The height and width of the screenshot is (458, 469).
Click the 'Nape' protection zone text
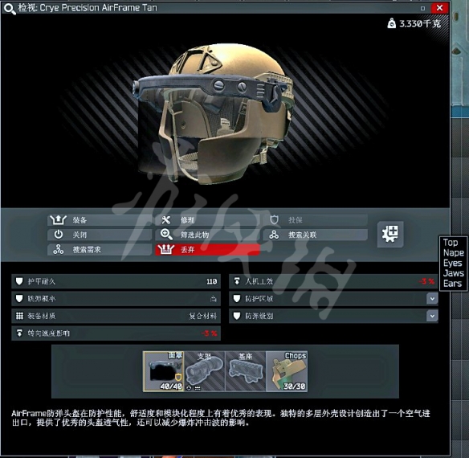coord(454,252)
